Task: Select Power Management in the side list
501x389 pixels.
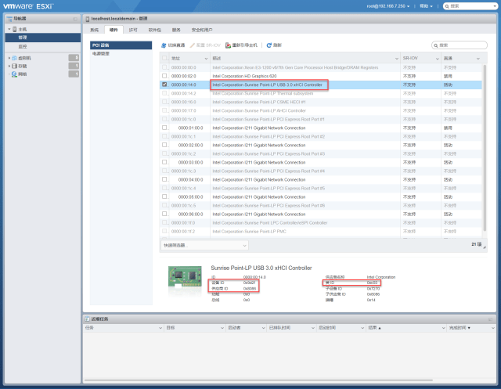Action: pyautogui.click(x=121, y=53)
